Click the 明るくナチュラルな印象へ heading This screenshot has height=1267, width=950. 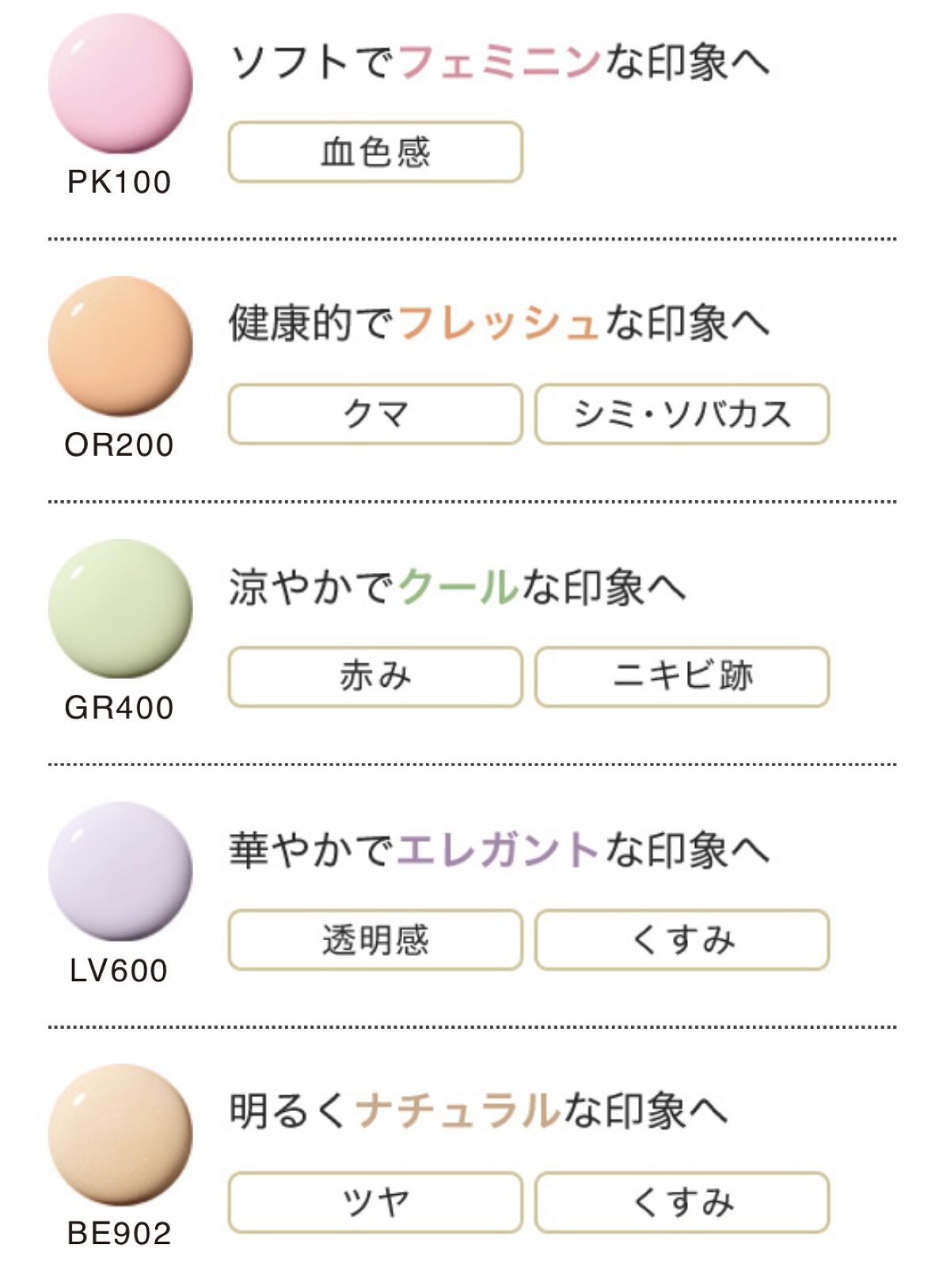click(478, 1111)
